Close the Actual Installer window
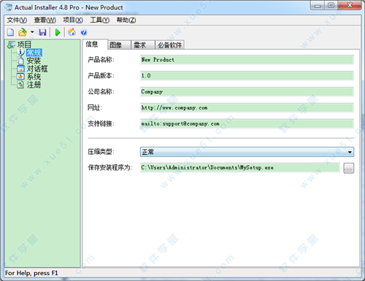The width and height of the screenshot is (365, 281). 350,5
